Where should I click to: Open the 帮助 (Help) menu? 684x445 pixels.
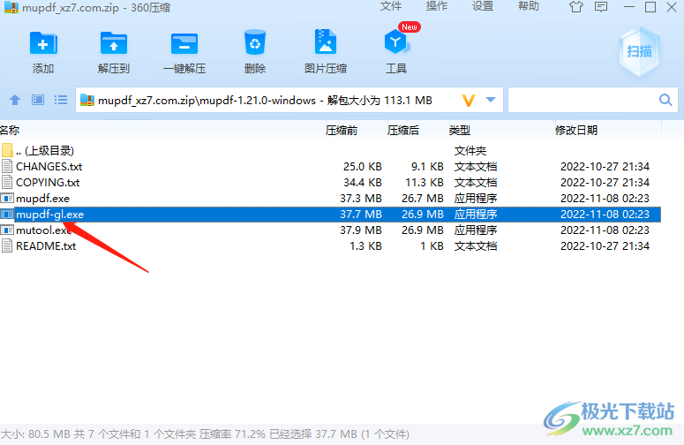click(529, 6)
